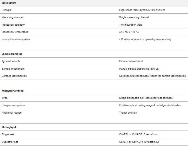Image resolution: width=188 pixels, height=150 pixels.
Task: Select the Incubation warm up-time label
Action: point(16,40)
